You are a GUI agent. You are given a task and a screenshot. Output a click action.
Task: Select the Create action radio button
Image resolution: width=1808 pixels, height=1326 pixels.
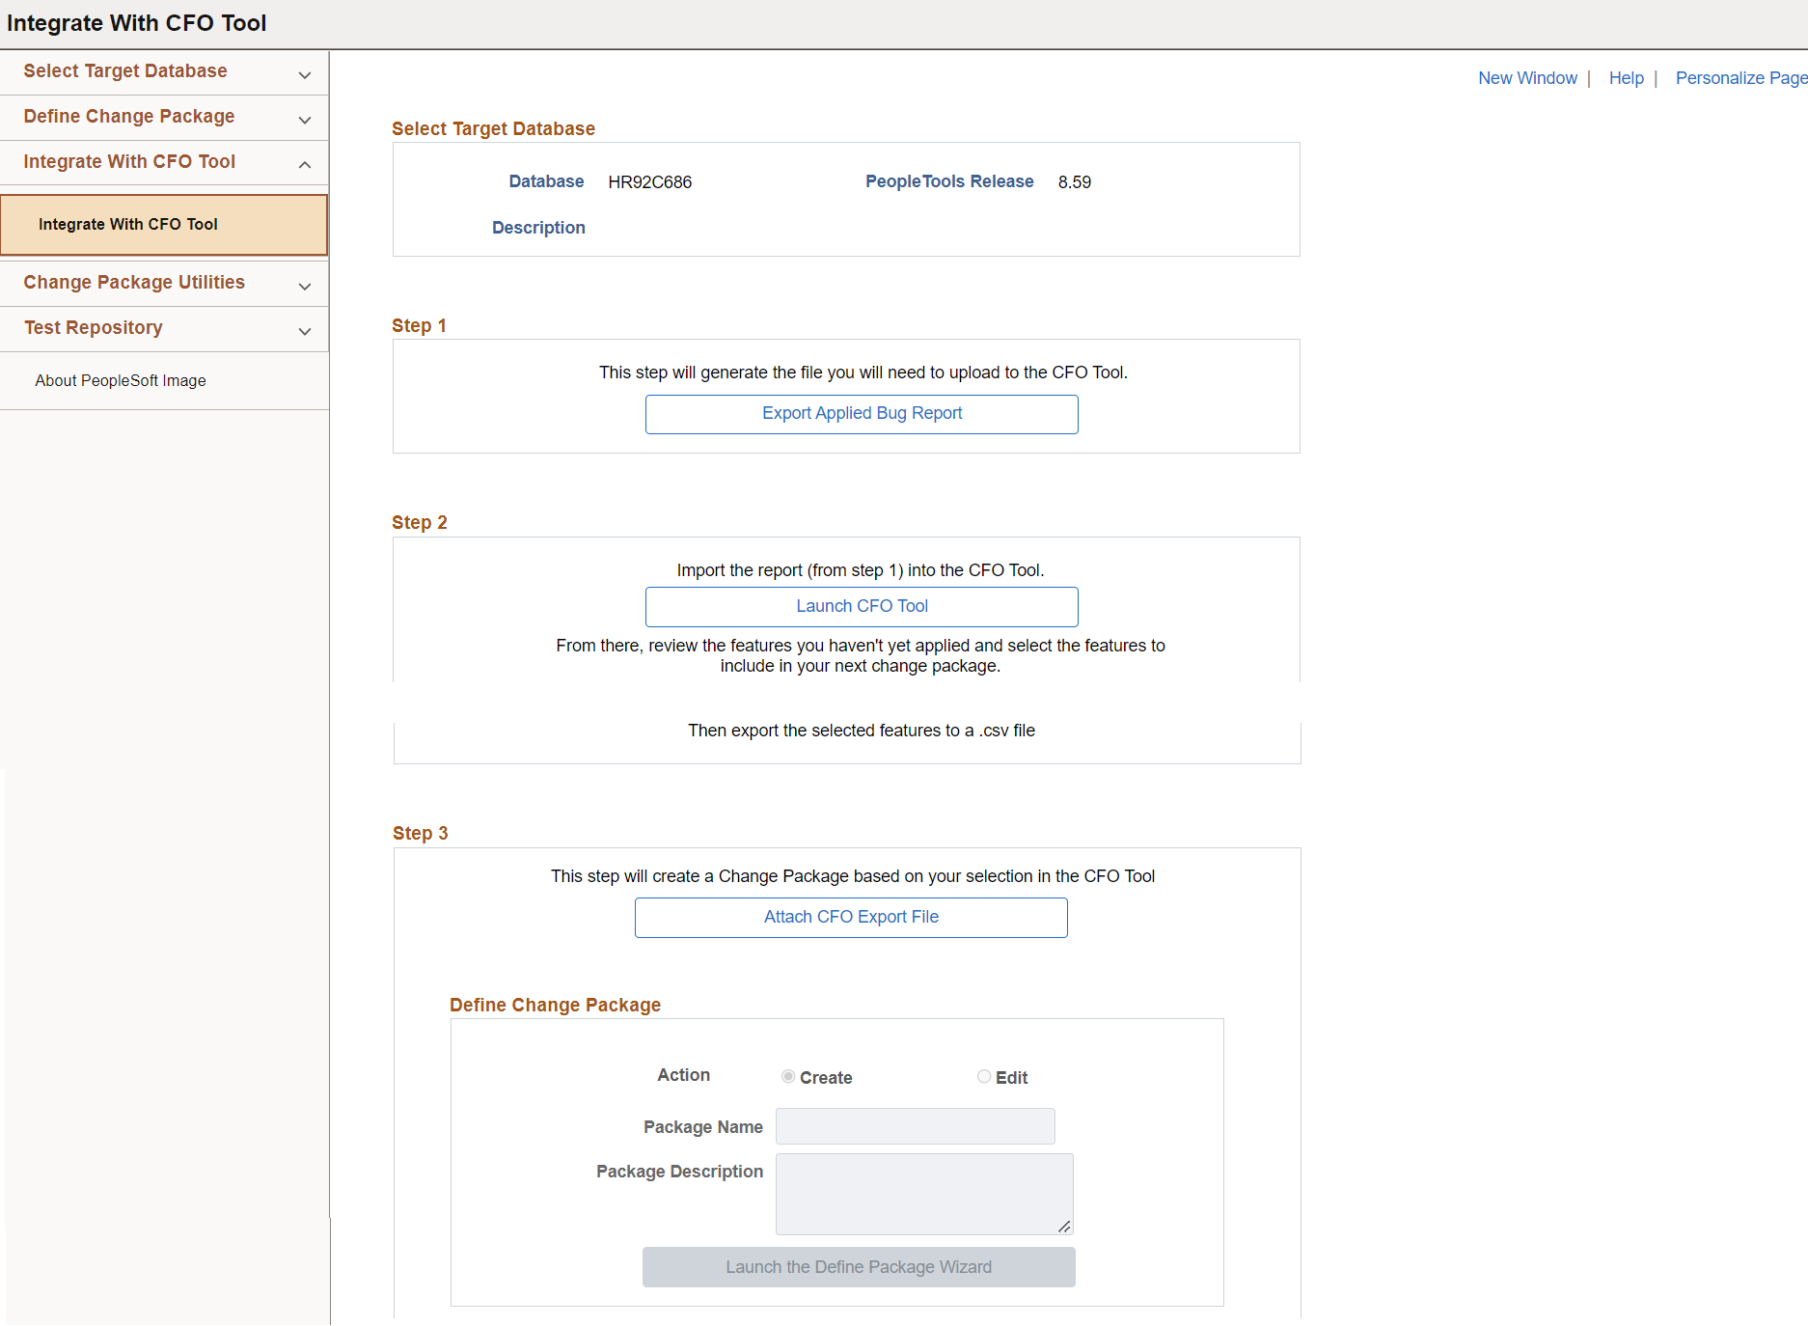[788, 1076]
